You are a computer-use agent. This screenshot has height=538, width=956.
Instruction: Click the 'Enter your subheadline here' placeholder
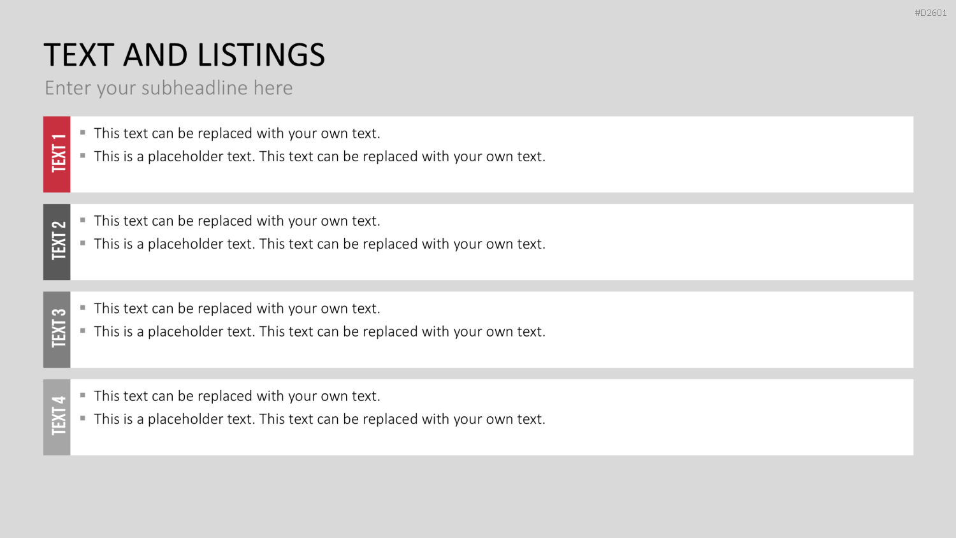coord(169,88)
